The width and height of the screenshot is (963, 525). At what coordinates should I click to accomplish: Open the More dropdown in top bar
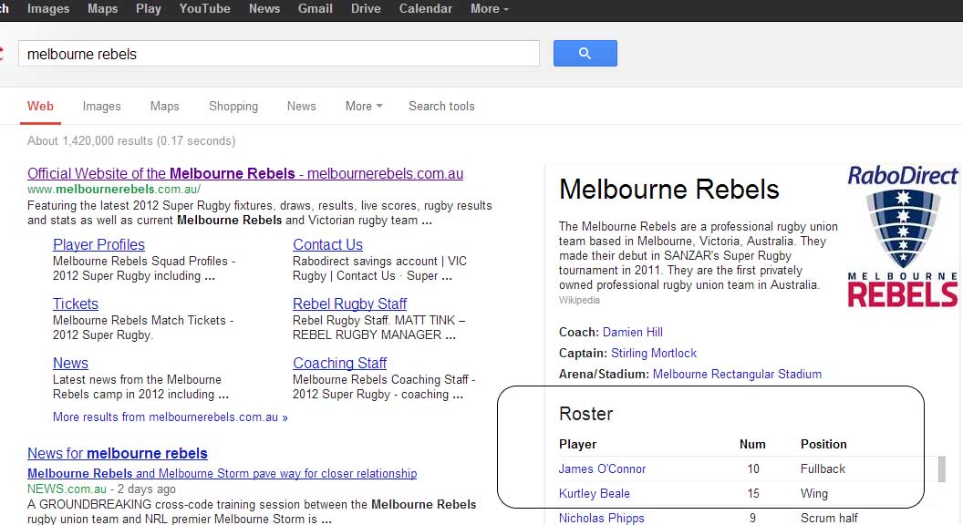tap(490, 8)
